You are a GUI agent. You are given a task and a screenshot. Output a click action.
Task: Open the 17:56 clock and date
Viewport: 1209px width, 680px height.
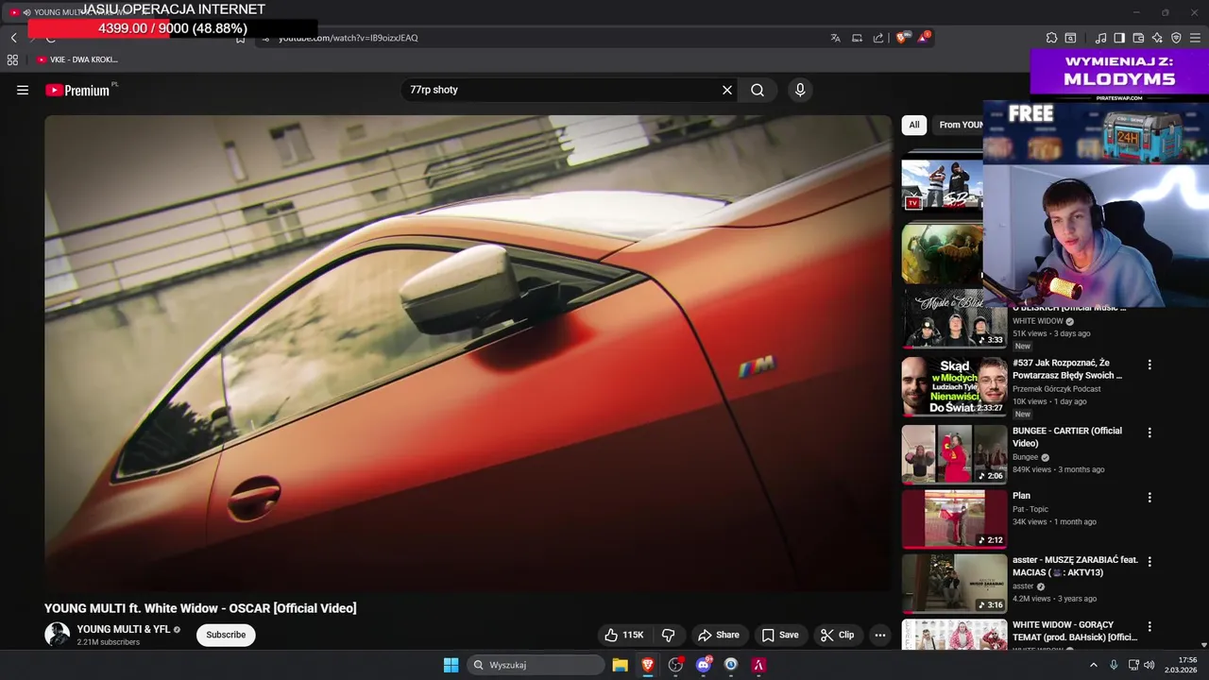tap(1181, 665)
